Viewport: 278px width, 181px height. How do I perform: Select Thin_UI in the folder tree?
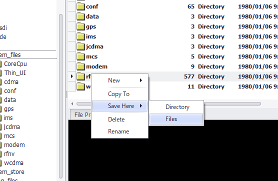pyautogui.click(x=15, y=73)
